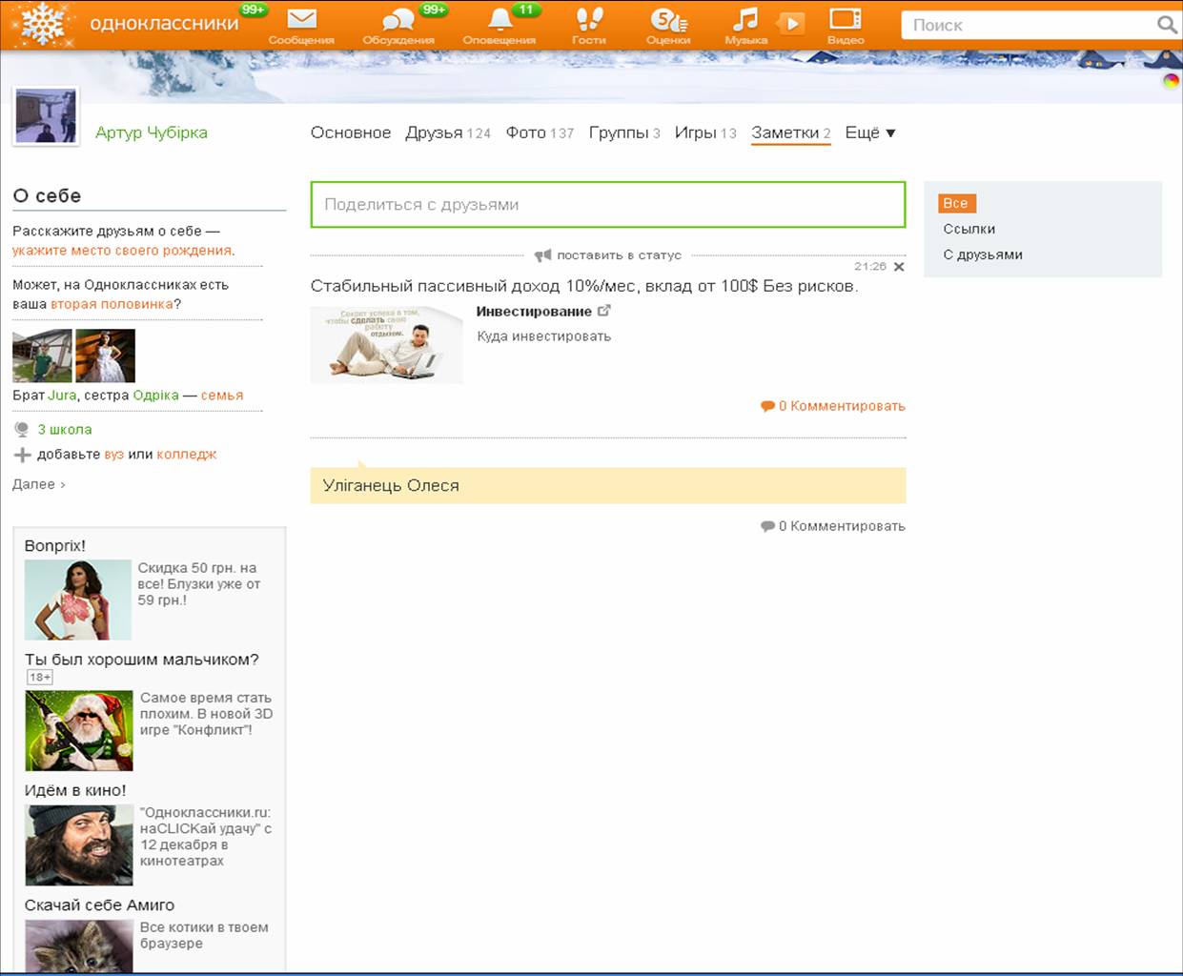Click the Уліганець Олеся note text
This screenshot has width=1183, height=976.
[x=391, y=485]
